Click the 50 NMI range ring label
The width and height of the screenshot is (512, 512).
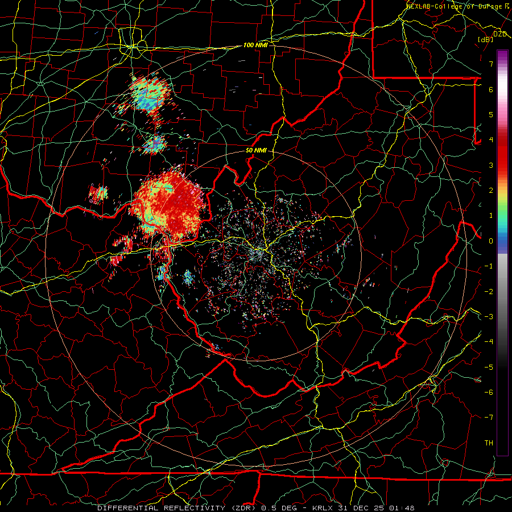click(x=256, y=151)
